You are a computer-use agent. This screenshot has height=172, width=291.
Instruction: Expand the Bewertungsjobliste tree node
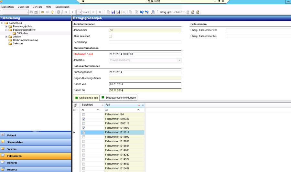[6, 26]
